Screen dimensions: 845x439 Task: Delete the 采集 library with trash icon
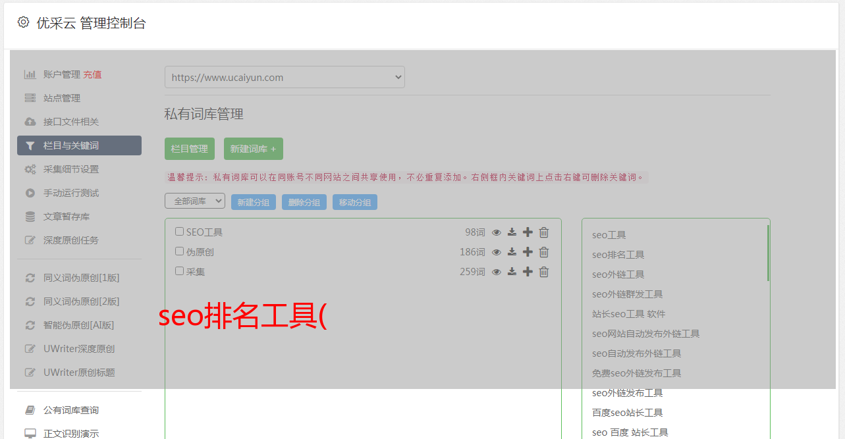(544, 272)
